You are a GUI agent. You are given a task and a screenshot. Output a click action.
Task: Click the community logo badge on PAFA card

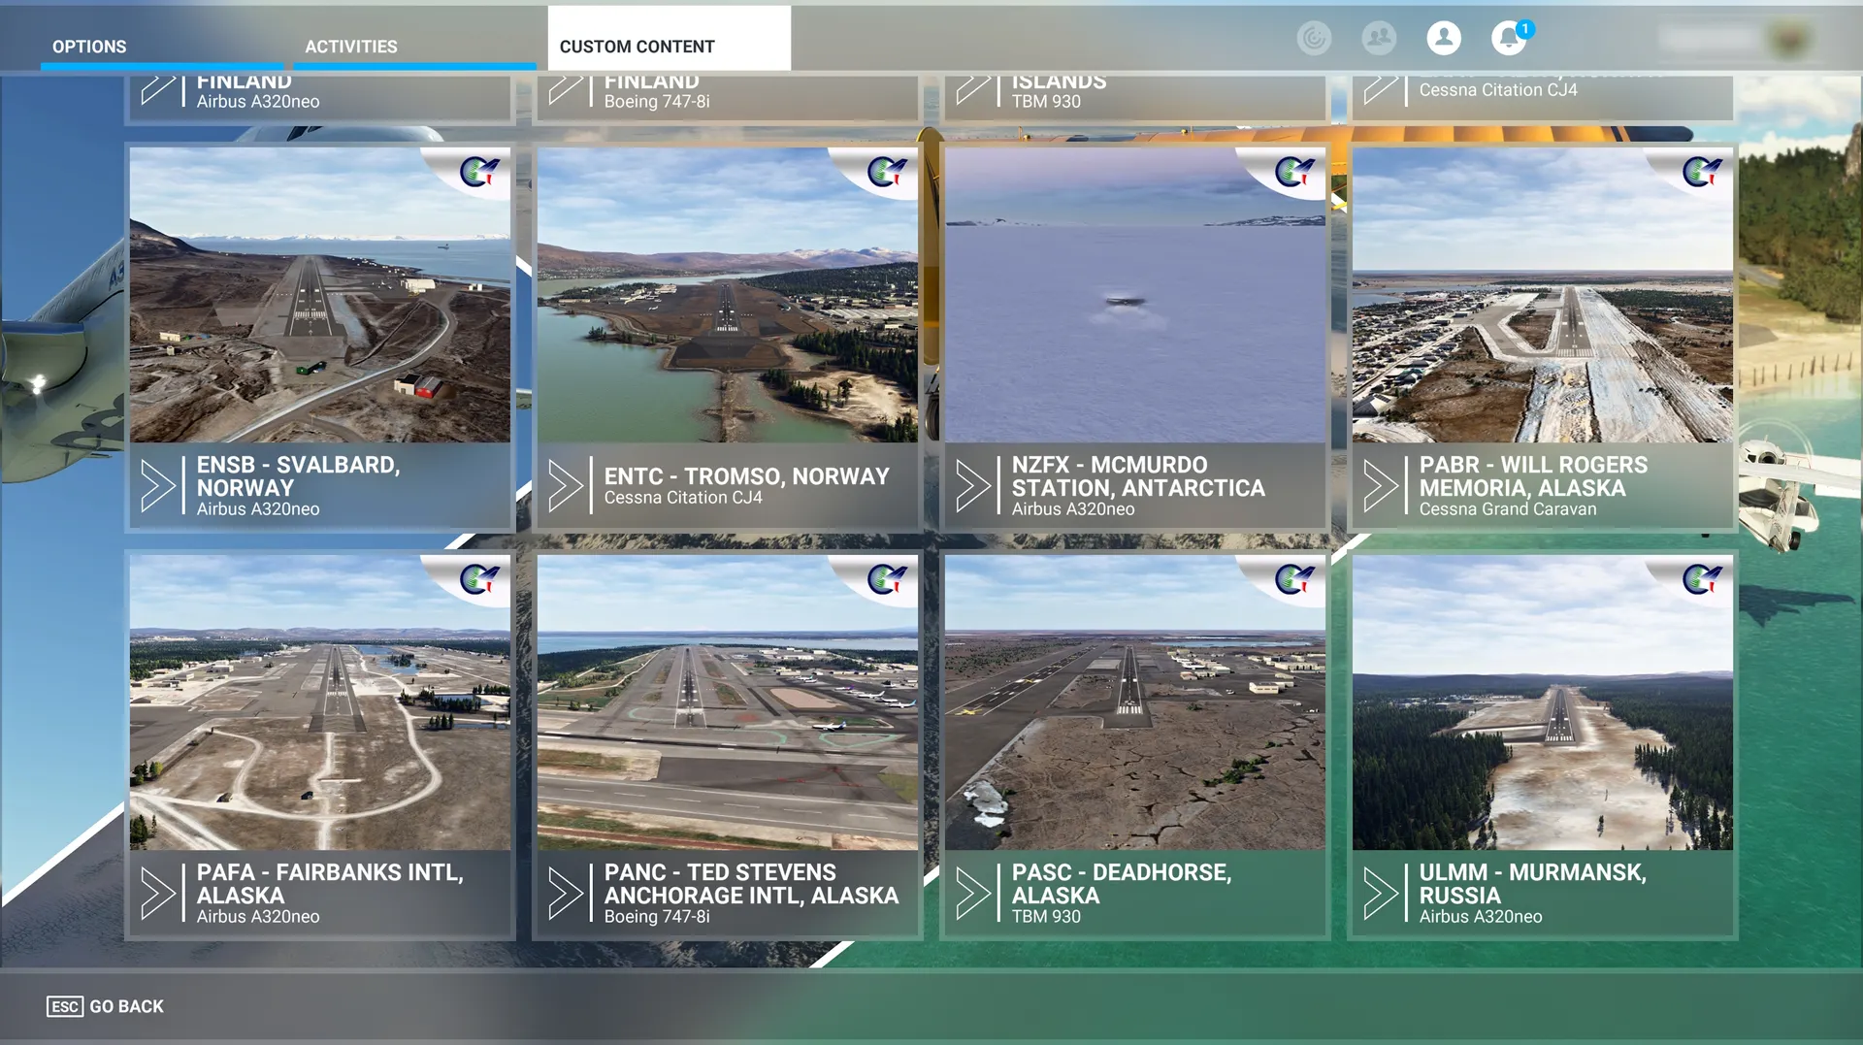(x=479, y=579)
